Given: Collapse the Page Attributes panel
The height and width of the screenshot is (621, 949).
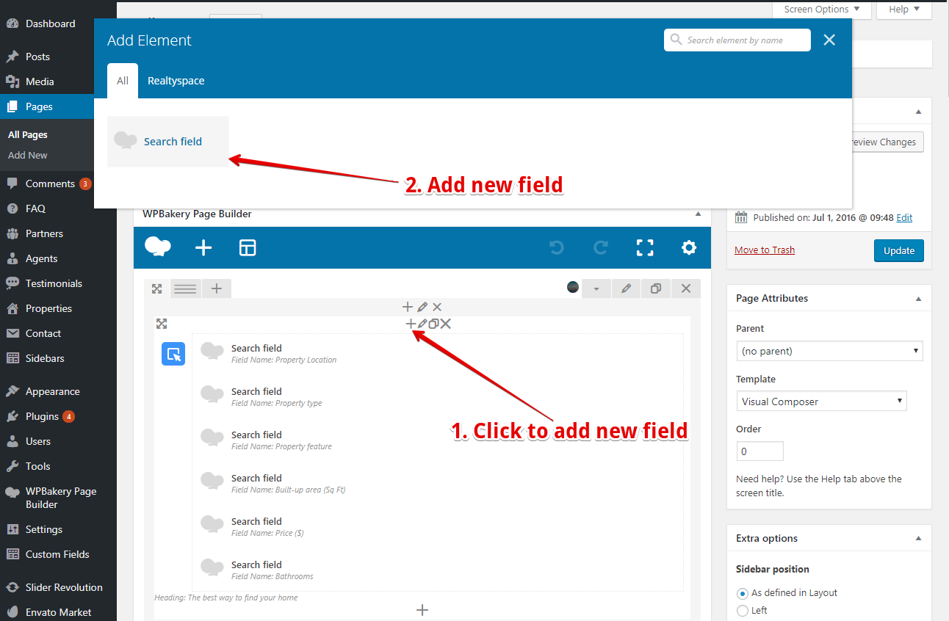Looking at the screenshot, I should (918, 299).
